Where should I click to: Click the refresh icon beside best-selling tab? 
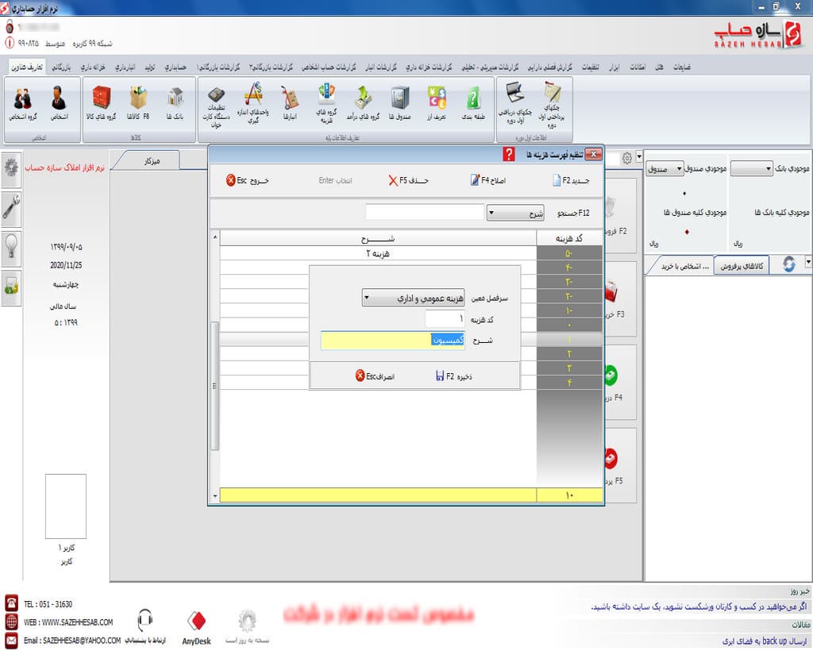(788, 265)
